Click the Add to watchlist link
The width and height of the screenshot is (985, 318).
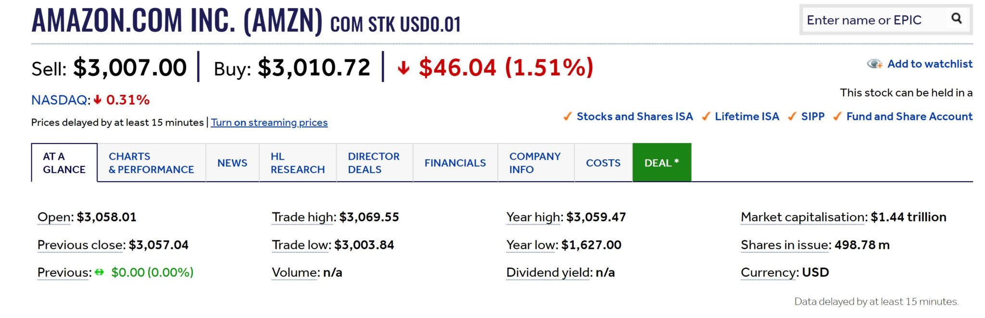pyautogui.click(x=930, y=64)
